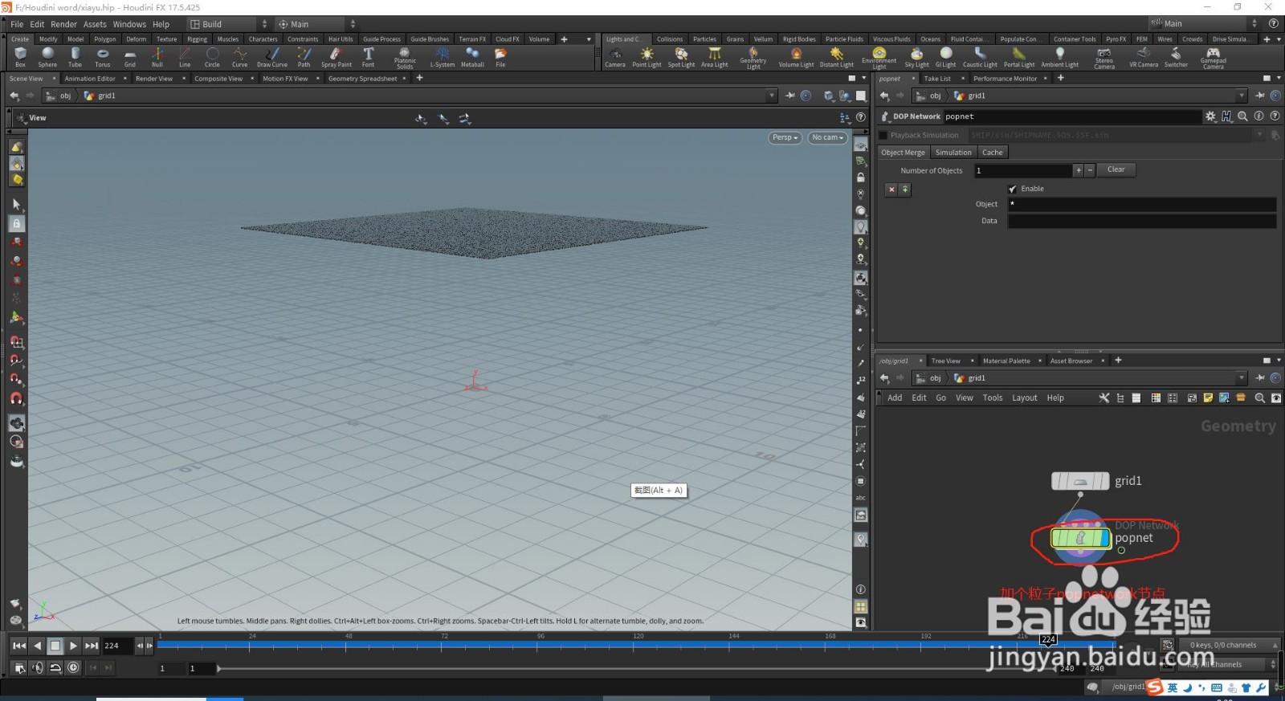Image resolution: width=1285 pixels, height=701 pixels.
Task: Open parameter pane path dropdown
Action: point(1241,96)
